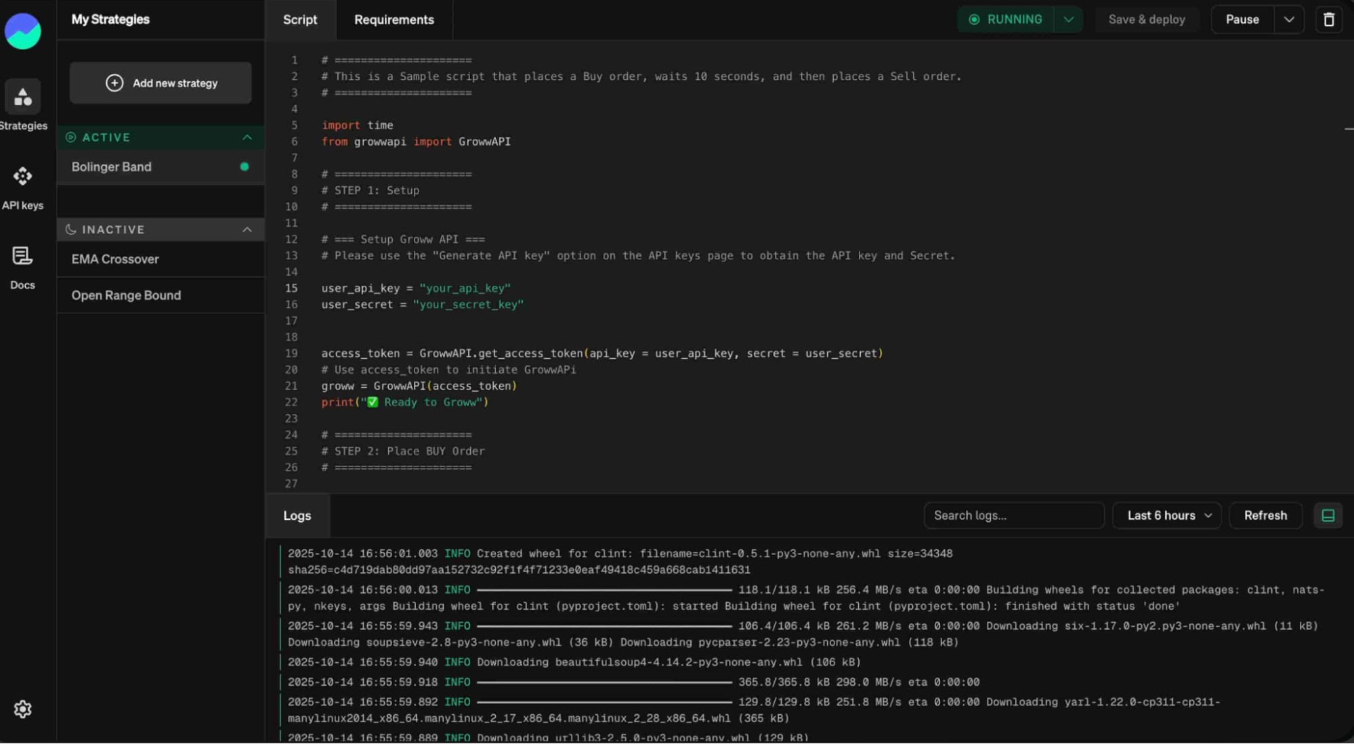Toggle the logs panel layout icon
This screenshot has height=744, width=1354.
point(1328,516)
